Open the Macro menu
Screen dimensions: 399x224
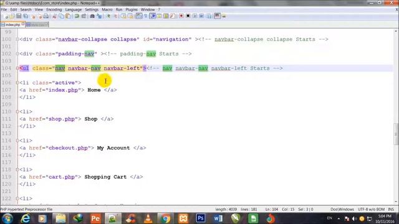click(x=107, y=10)
